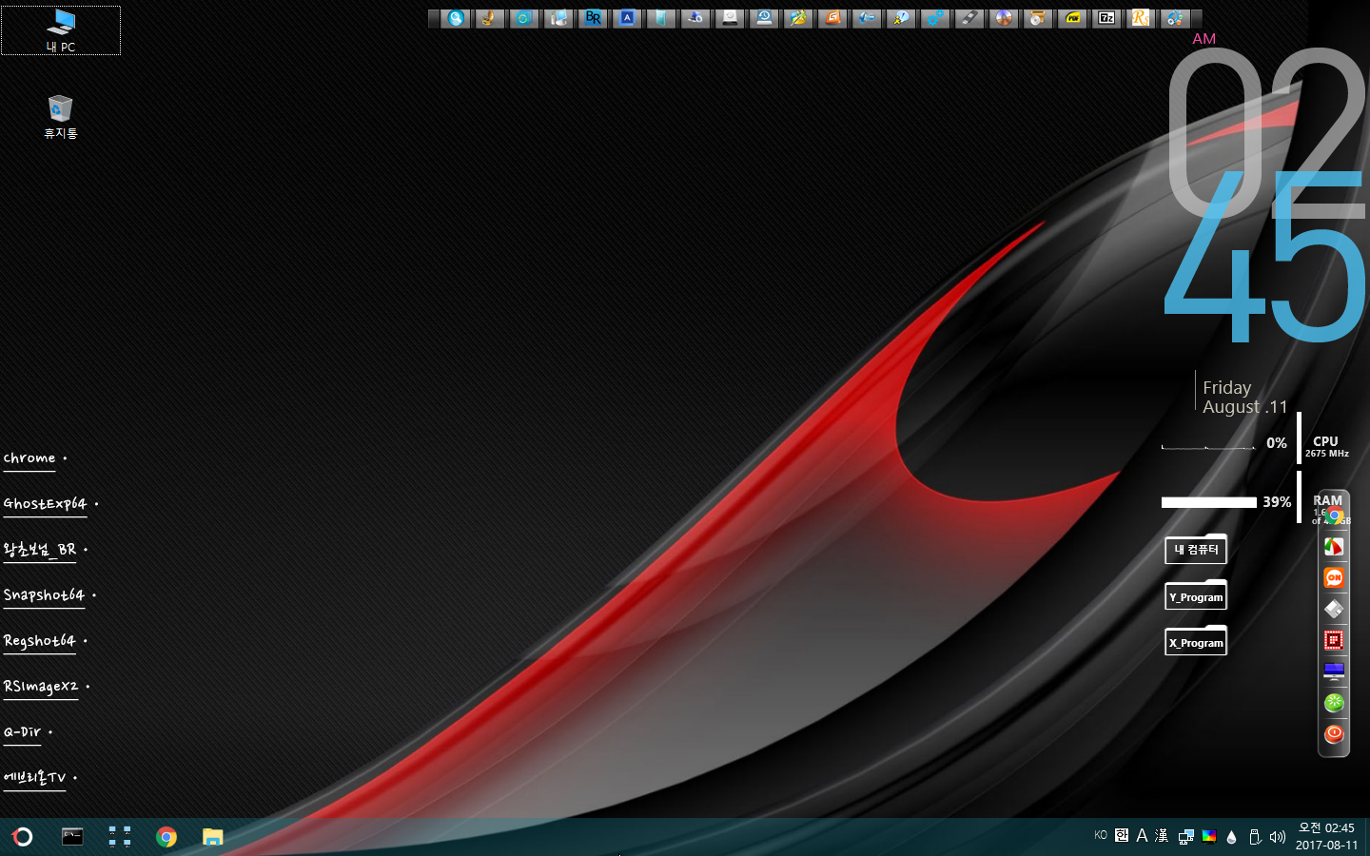
Task: Click the safely remove USB tray icon
Action: coord(1255,837)
